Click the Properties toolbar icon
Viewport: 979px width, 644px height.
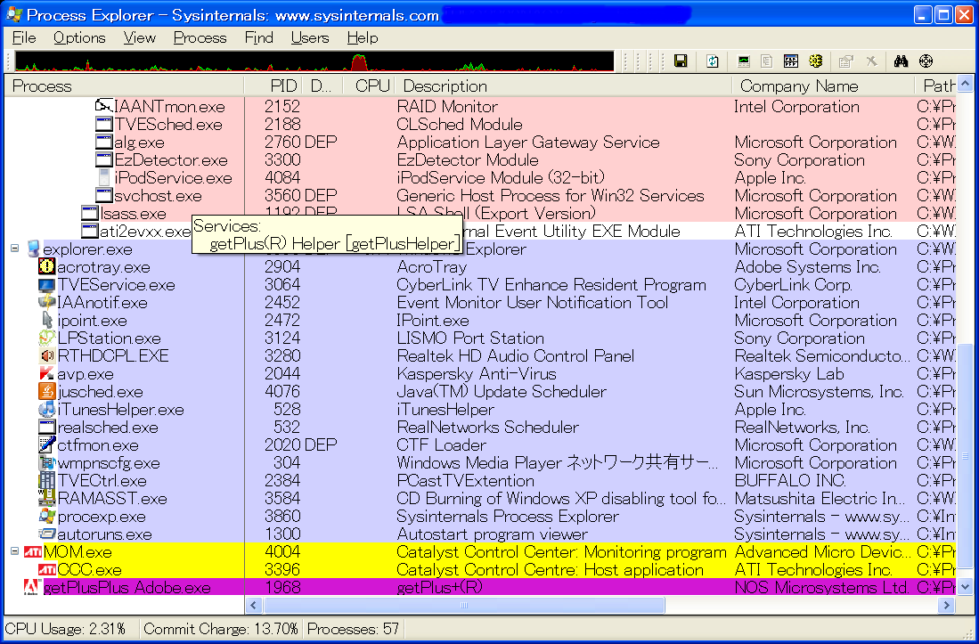pyautogui.click(x=846, y=61)
